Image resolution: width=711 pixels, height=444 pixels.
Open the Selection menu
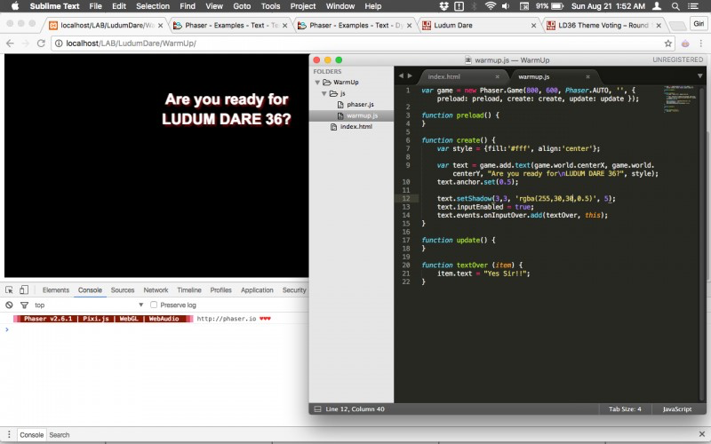153,6
